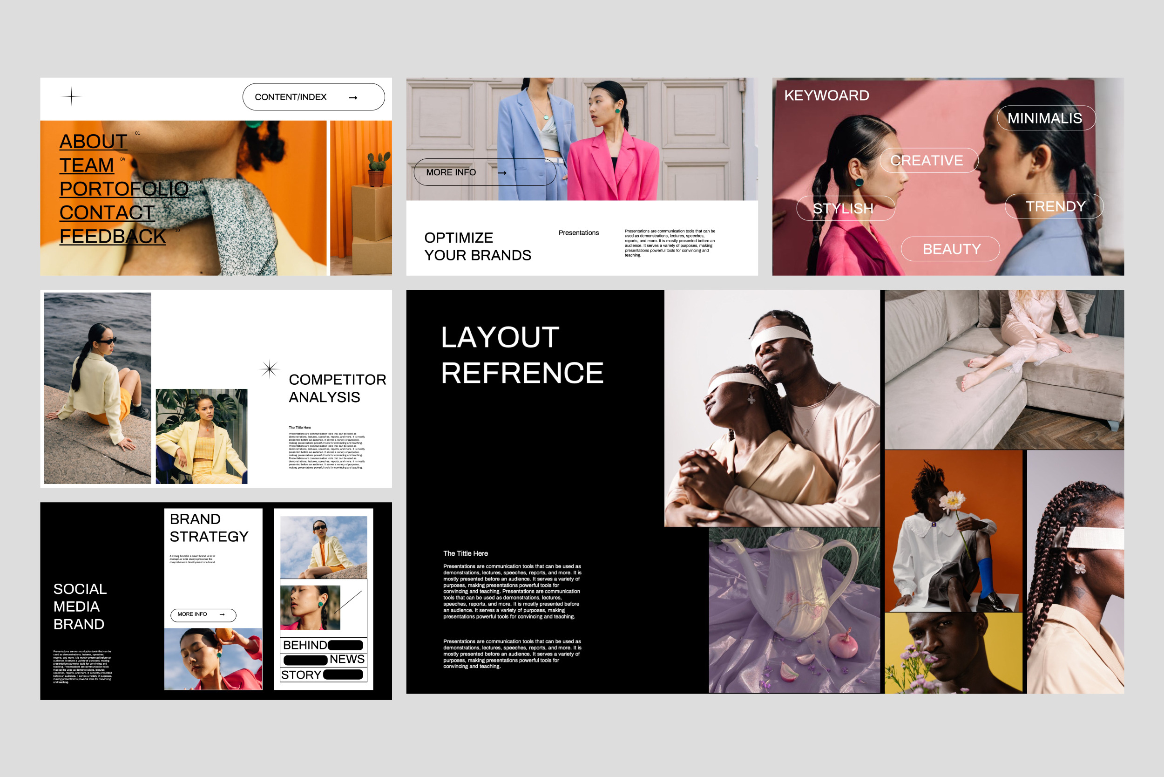Click the arrow on small MORE INFO button
The height and width of the screenshot is (777, 1164).
tap(222, 614)
